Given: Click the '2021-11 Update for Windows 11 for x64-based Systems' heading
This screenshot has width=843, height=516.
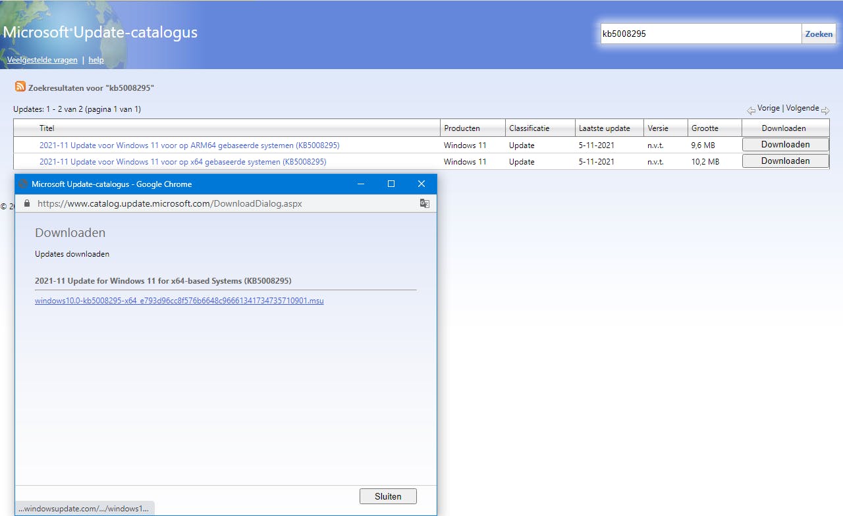Looking at the screenshot, I should tap(163, 281).
